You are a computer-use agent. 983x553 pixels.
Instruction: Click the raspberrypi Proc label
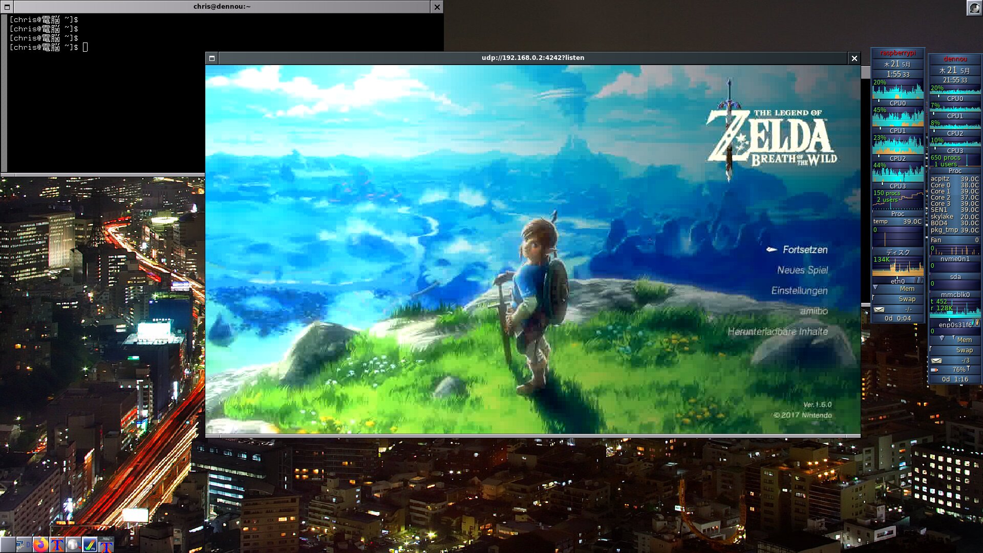(898, 214)
